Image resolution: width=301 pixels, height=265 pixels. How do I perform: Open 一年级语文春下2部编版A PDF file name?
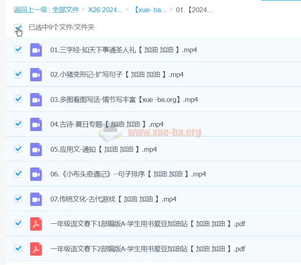click(147, 248)
